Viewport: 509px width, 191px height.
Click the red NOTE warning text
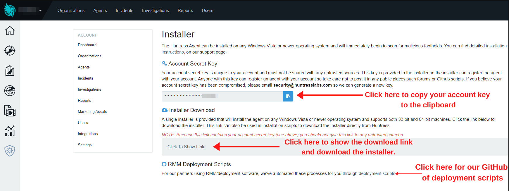[283, 135]
